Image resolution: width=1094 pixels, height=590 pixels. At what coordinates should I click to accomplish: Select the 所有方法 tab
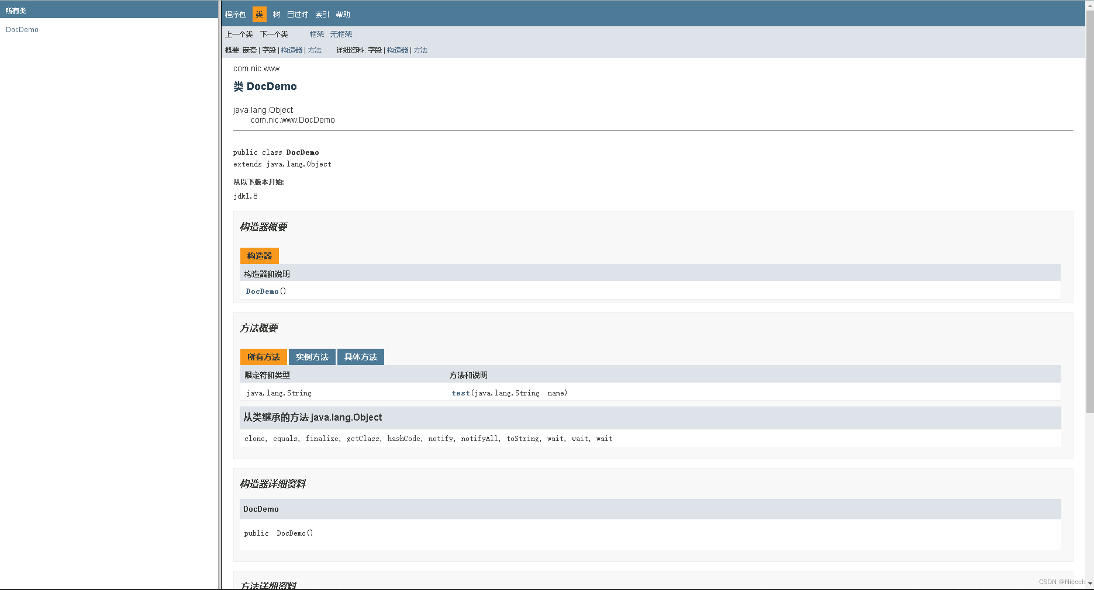point(263,357)
